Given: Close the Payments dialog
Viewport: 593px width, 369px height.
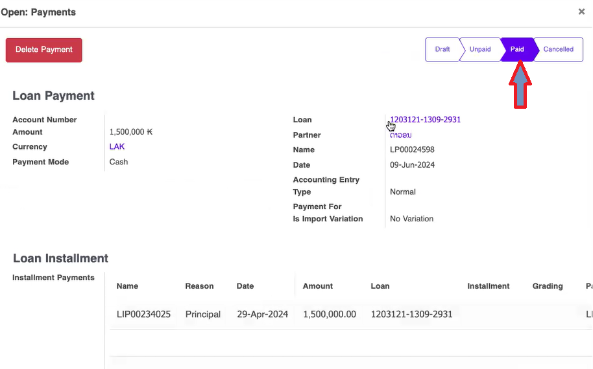Looking at the screenshot, I should 581,12.
